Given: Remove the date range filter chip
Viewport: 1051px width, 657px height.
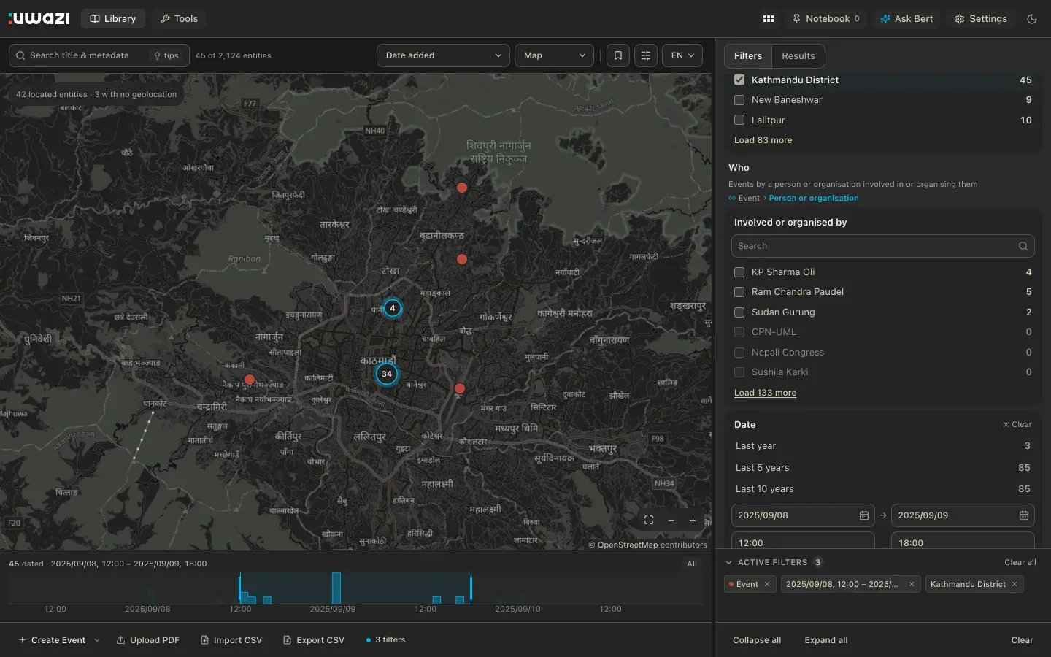Looking at the screenshot, I should coord(912,584).
